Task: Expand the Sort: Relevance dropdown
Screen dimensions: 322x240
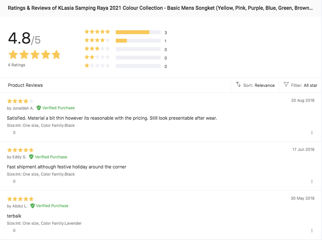Action: click(255, 85)
